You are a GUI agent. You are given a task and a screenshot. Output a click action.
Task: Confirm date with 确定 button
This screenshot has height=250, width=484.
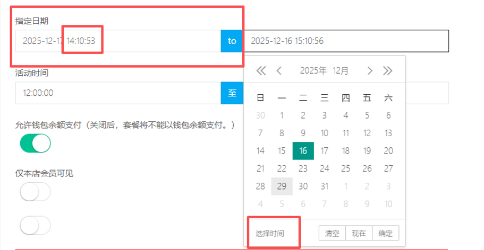(x=386, y=234)
